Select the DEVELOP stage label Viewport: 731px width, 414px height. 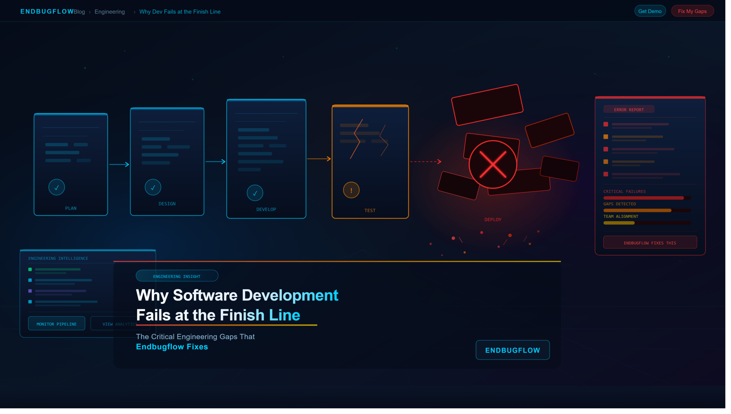(x=266, y=209)
